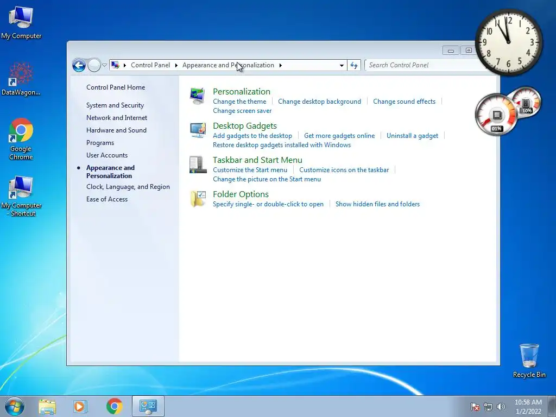Click Show hidden files and folders
Screen dimensions: 556x417
point(378,204)
